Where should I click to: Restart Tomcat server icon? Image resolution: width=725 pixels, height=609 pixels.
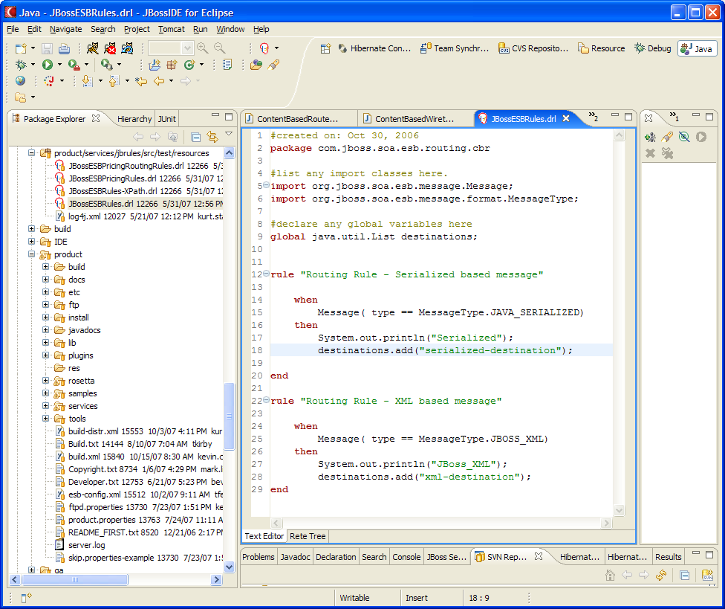[x=127, y=48]
